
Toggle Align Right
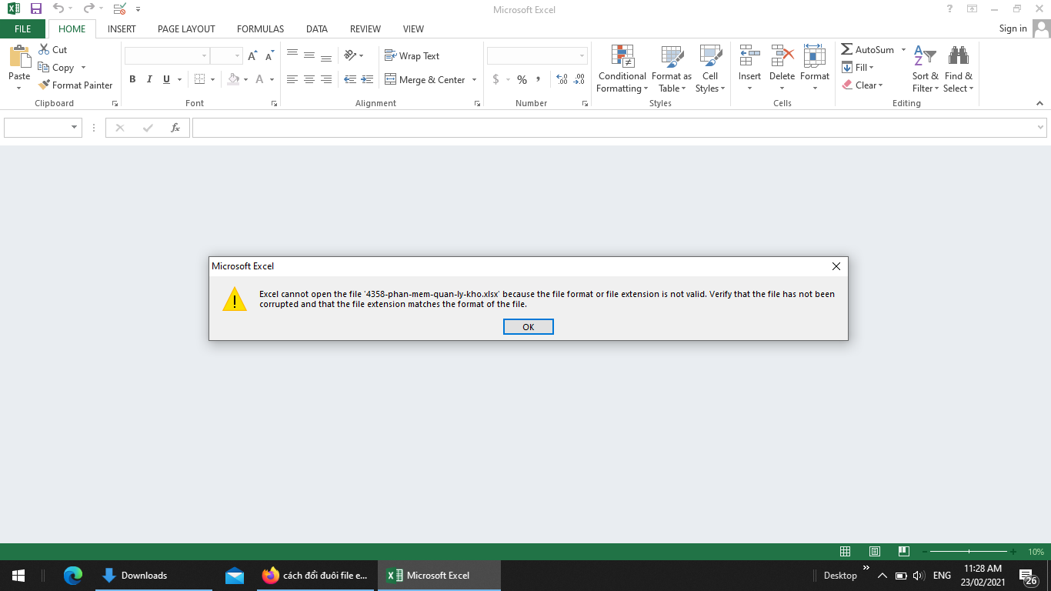point(326,79)
